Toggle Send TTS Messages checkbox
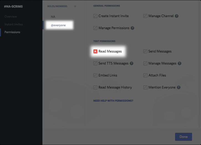This screenshot has height=145, width=201. click(x=95, y=63)
